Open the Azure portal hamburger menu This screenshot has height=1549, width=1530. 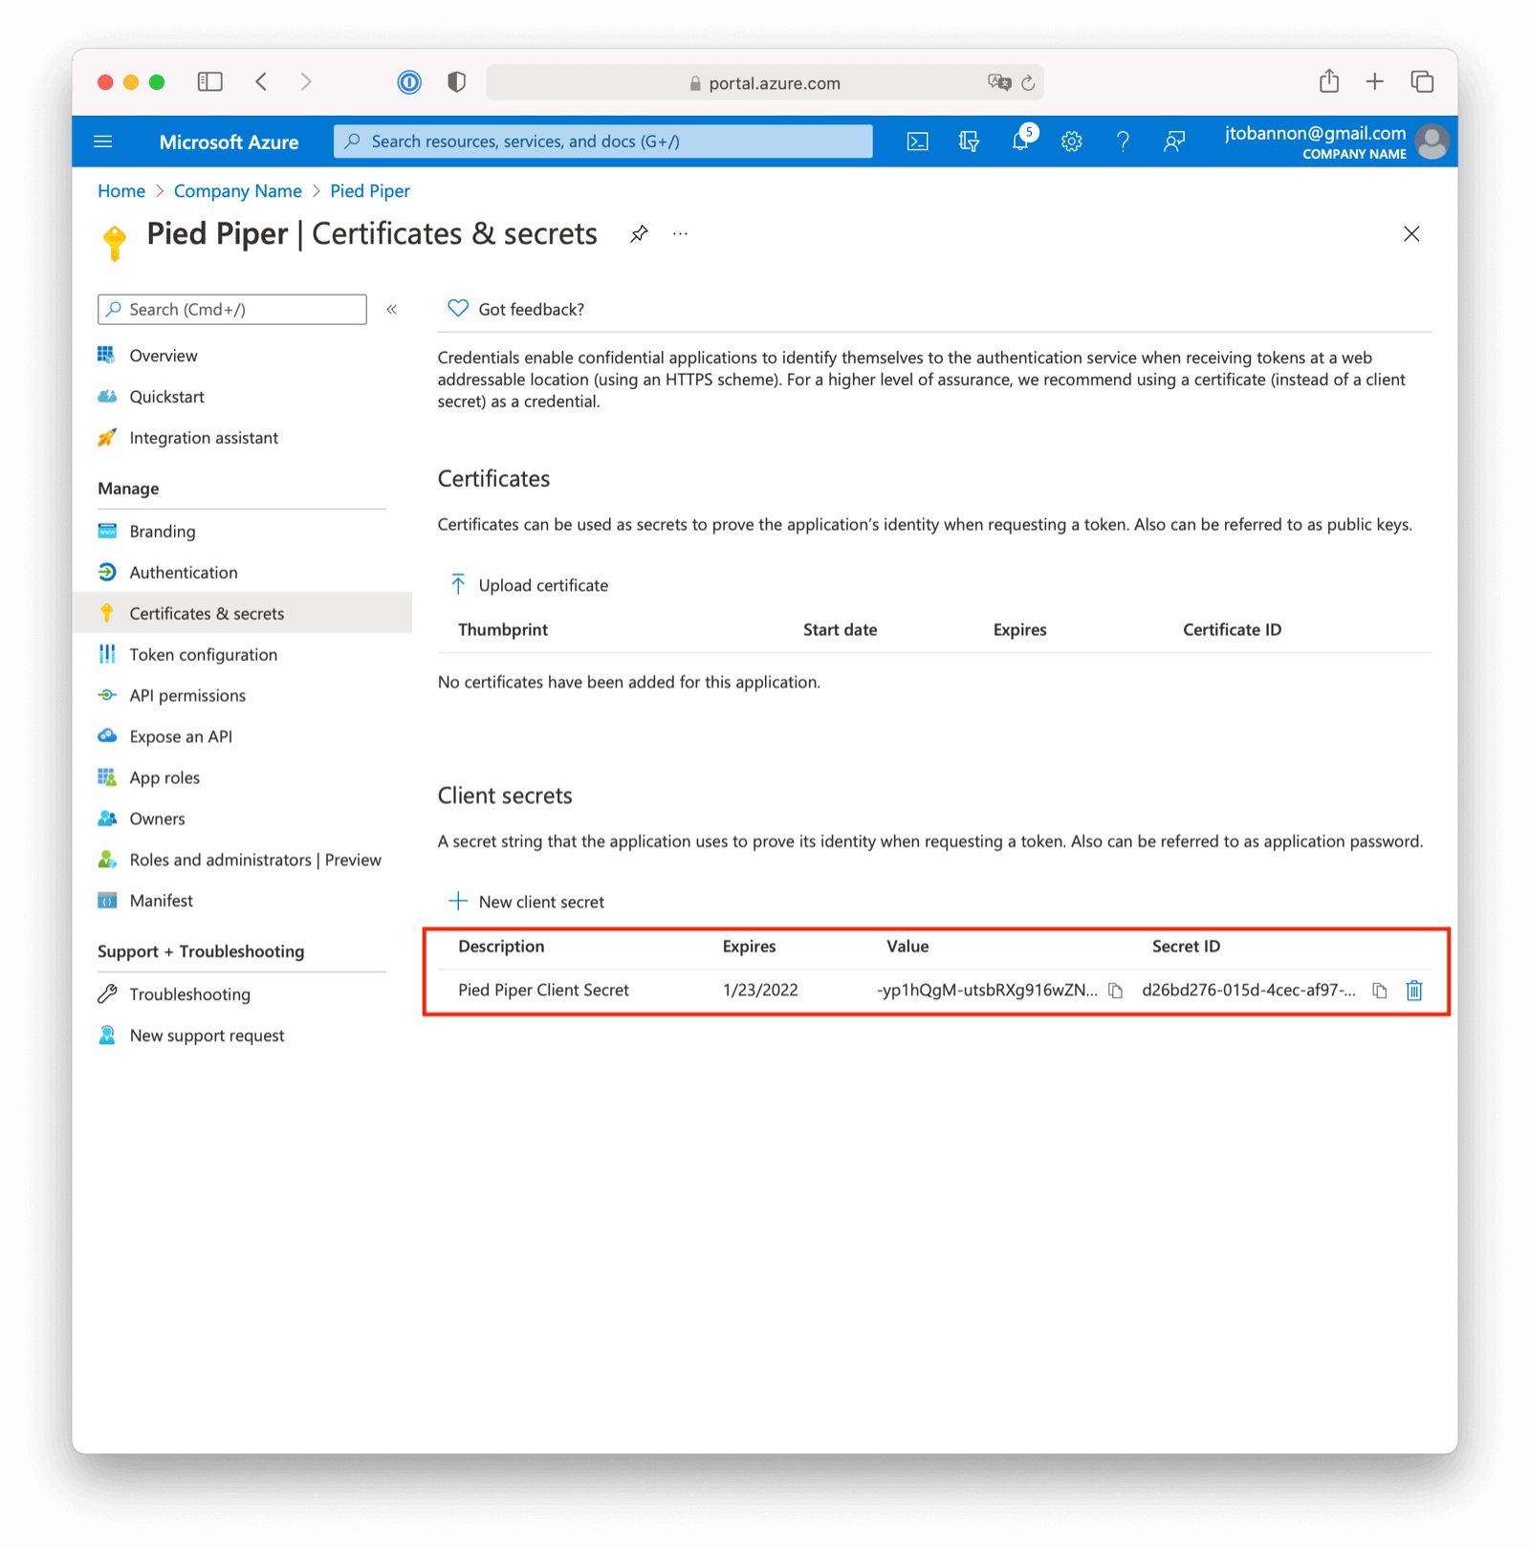tap(103, 142)
